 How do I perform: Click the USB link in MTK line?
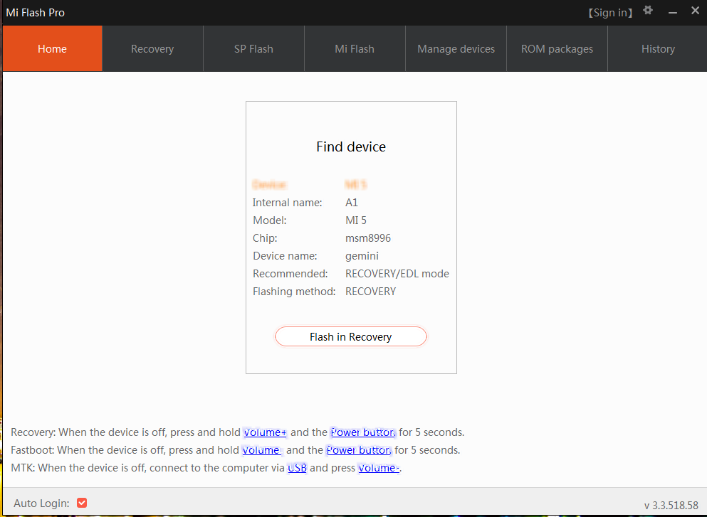pos(297,468)
